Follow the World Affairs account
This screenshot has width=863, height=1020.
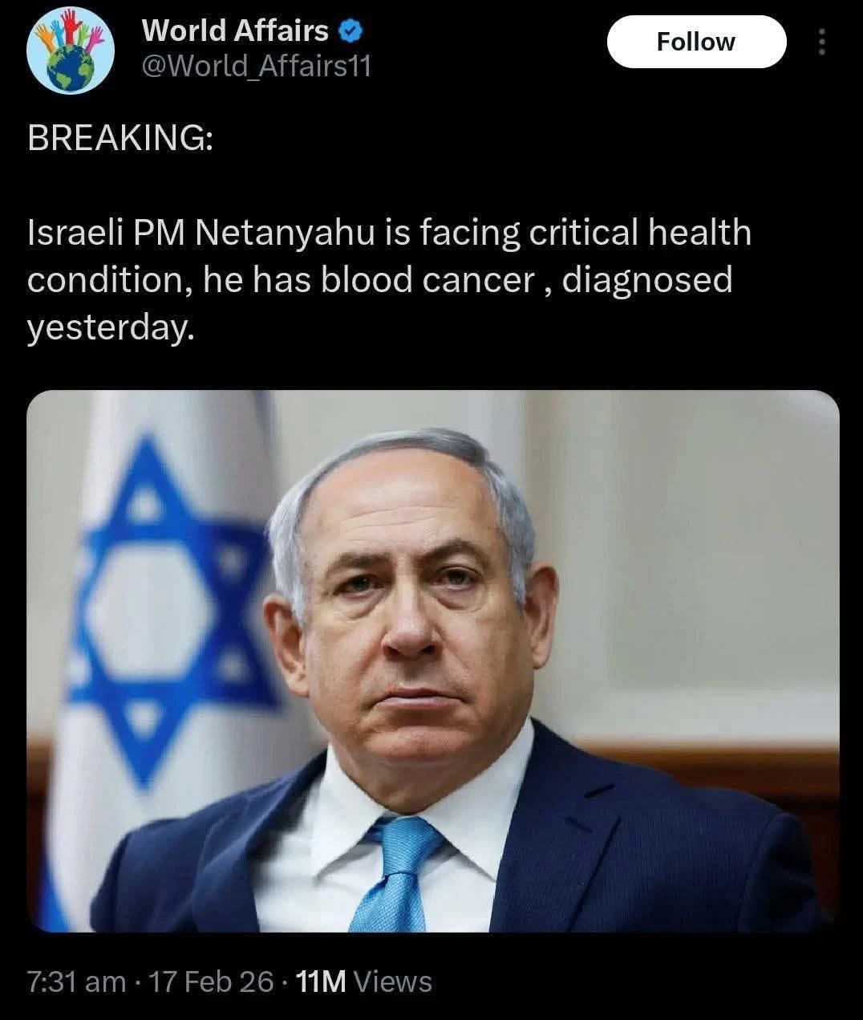click(x=696, y=41)
